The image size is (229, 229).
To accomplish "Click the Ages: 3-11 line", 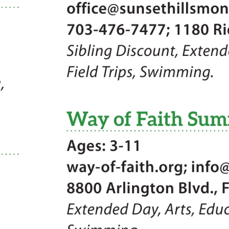I will click(103, 146).
